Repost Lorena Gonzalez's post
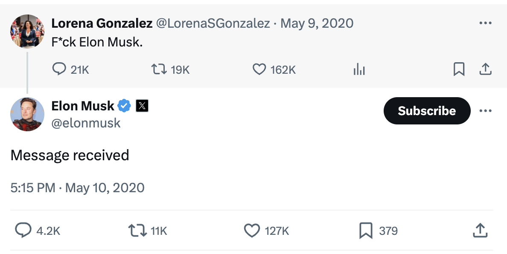This screenshot has height=254, width=507. (x=158, y=69)
